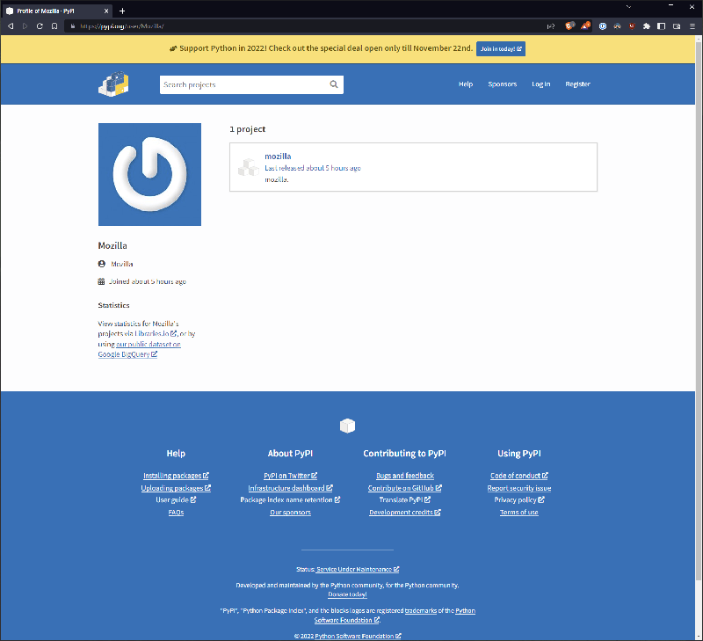The height and width of the screenshot is (641, 703).
Task: Click Register in the header
Action: coord(577,84)
